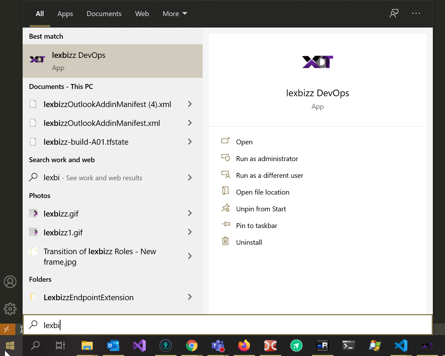Open the lexbizz.gif photo result
The image size is (445, 356).
pos(61,214)
